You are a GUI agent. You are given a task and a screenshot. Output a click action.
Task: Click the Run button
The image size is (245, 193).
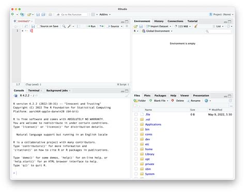pos(91,26)
